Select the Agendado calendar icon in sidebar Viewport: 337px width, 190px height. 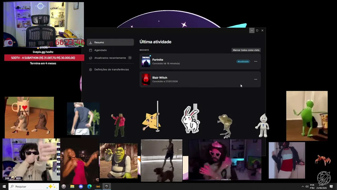tap(91, 50)
